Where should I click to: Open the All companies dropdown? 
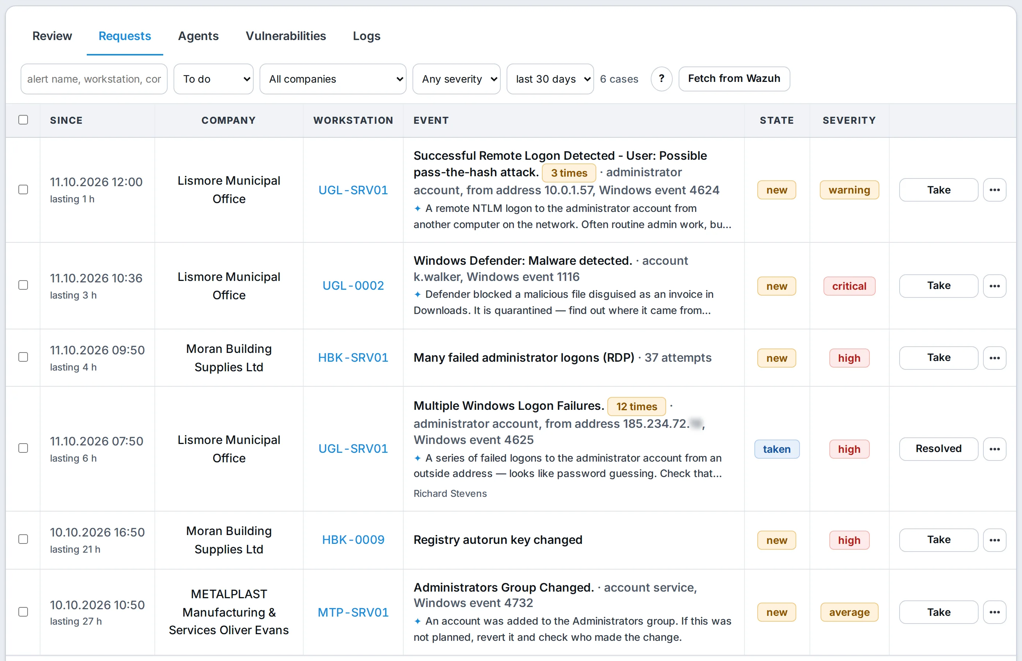tap(333, 79)
